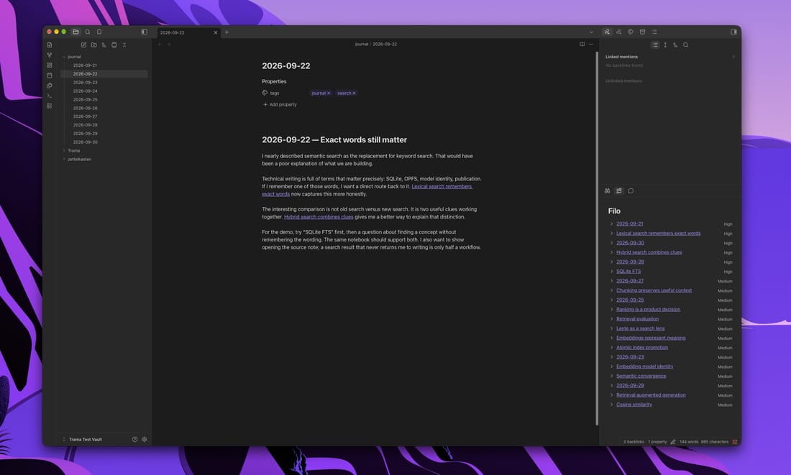Expand the SQLite FTS result in Filo
Screen dimensions: 791x475
611,272
